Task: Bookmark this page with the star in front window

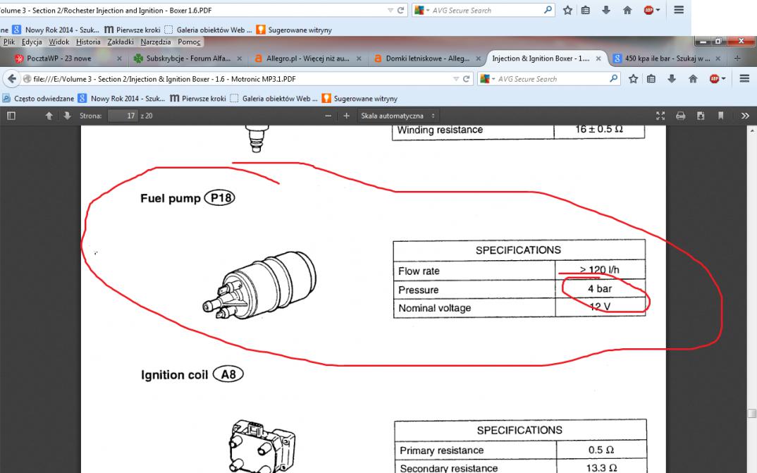Action: (634, 79)
